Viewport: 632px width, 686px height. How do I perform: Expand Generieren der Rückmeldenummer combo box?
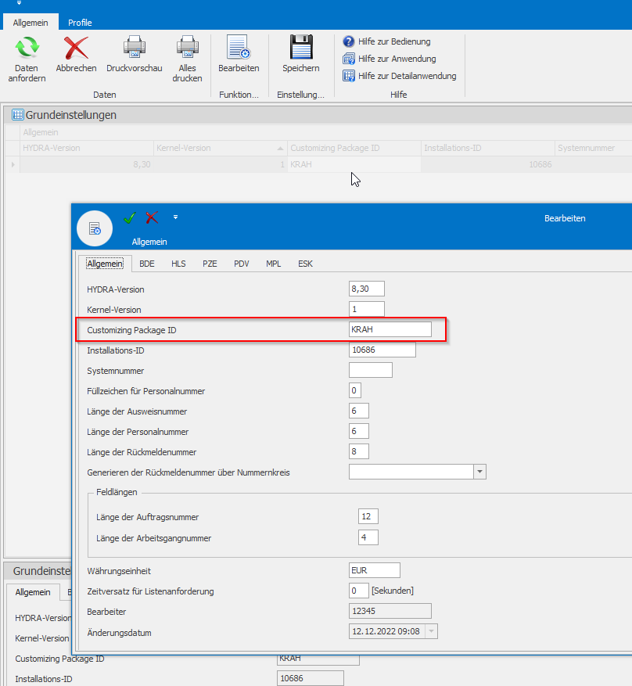(479, 472)
